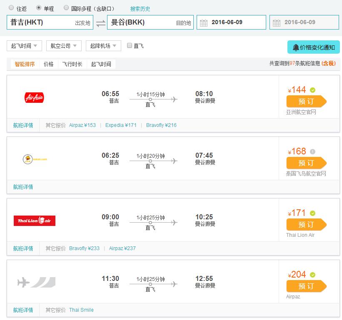Expand the 航空公司 airline filter dropdown

[x=64, y=46]
